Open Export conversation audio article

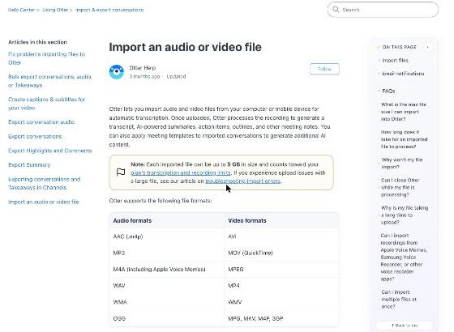click(41, 122)
